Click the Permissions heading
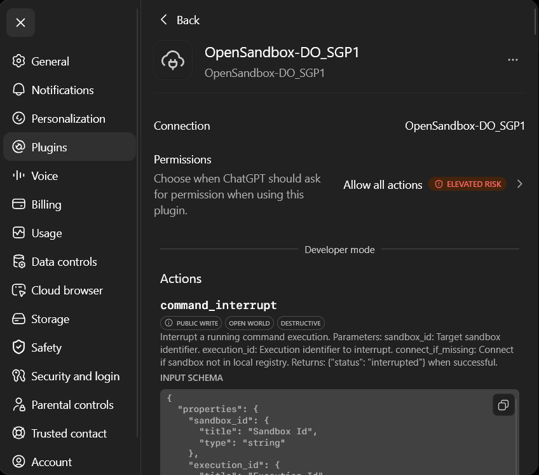Viewport: 539px width, 475px height. (182, 160)
